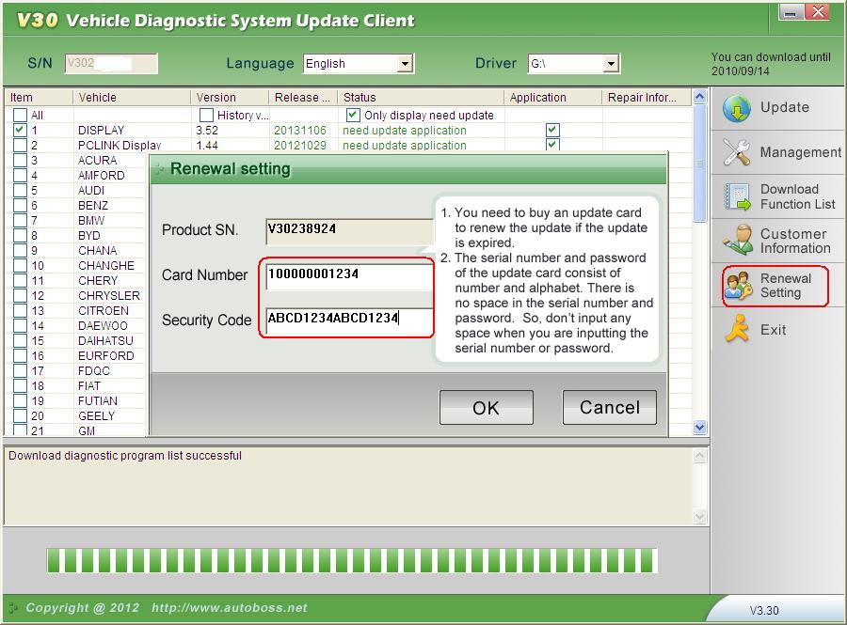847x625 pixels.
Task: Click the Update label in the sidebar
Action: point(785,107)
